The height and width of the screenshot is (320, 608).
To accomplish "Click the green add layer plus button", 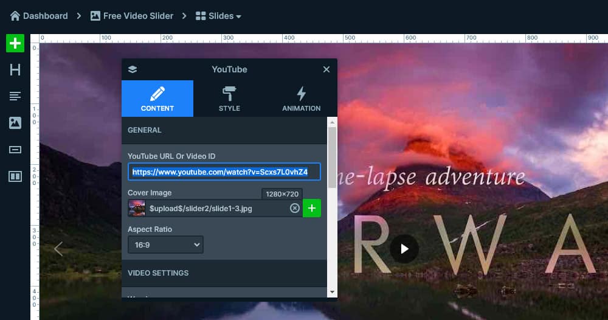I will 15,43.
